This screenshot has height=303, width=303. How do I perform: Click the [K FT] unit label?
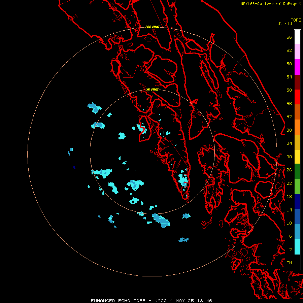pos(284,24)
